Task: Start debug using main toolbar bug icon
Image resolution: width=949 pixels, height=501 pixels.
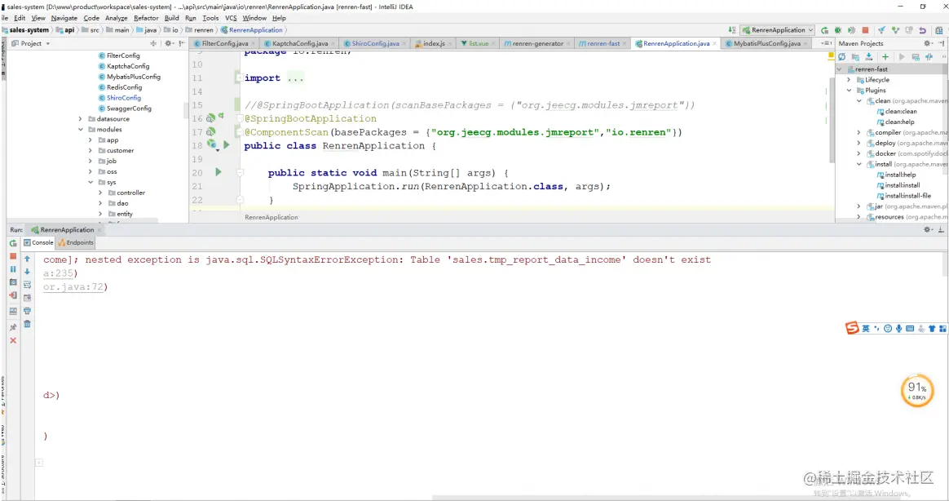Action: 837,30
